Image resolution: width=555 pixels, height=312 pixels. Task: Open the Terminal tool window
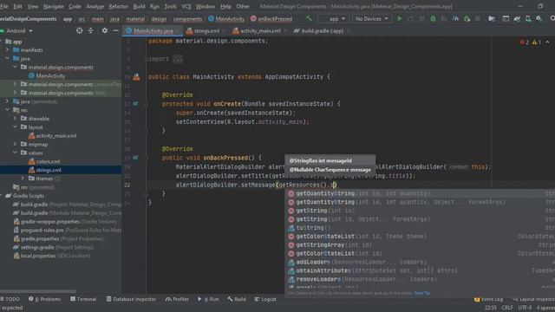tap(83, 299)
